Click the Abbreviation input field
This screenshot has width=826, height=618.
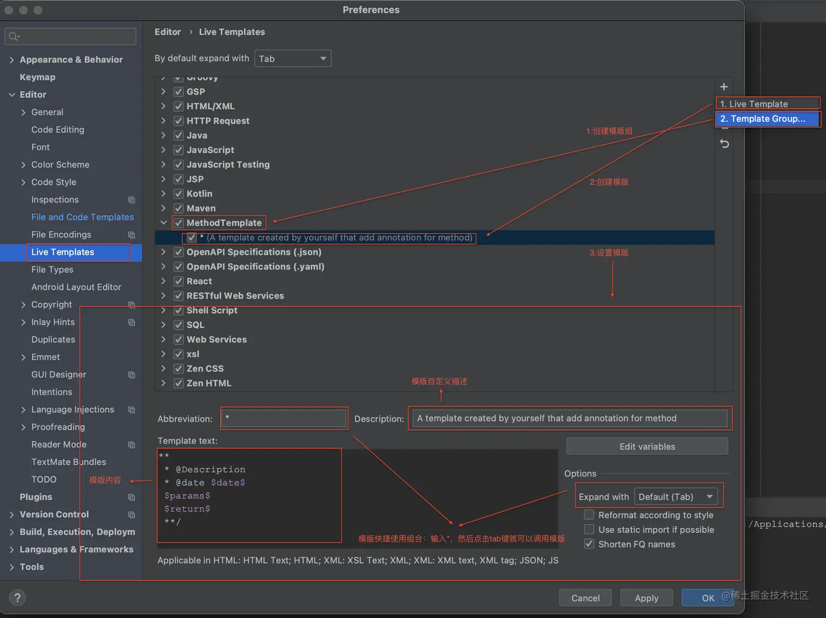(284, 418)
